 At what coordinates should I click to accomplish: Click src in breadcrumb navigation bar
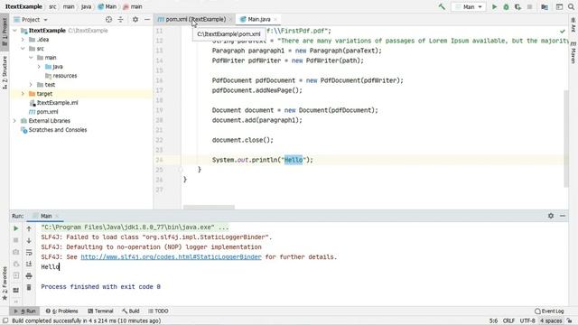pos(52,6)
